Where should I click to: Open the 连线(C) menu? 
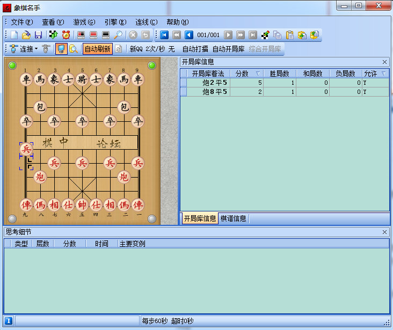[147, 22]
